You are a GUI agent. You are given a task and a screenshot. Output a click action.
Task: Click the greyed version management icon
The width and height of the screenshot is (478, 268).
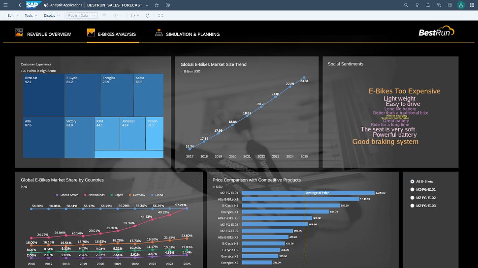[x=104, y=16]
